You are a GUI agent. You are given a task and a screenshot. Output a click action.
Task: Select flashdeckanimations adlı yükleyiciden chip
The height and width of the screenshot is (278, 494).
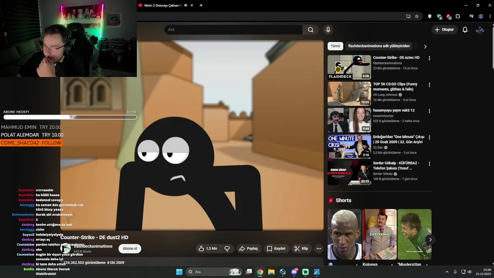coord(379,46)
